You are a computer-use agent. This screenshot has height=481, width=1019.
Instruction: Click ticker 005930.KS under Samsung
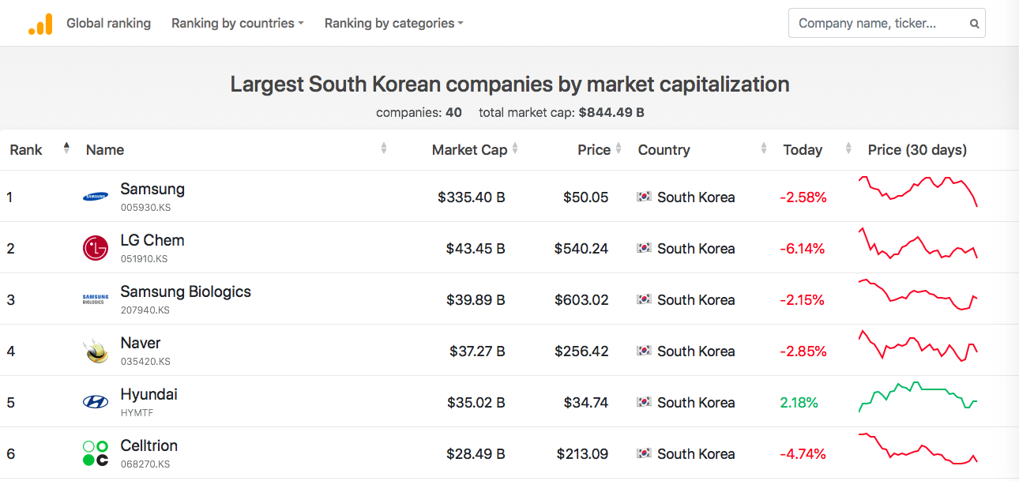click(x=145, y=208)
